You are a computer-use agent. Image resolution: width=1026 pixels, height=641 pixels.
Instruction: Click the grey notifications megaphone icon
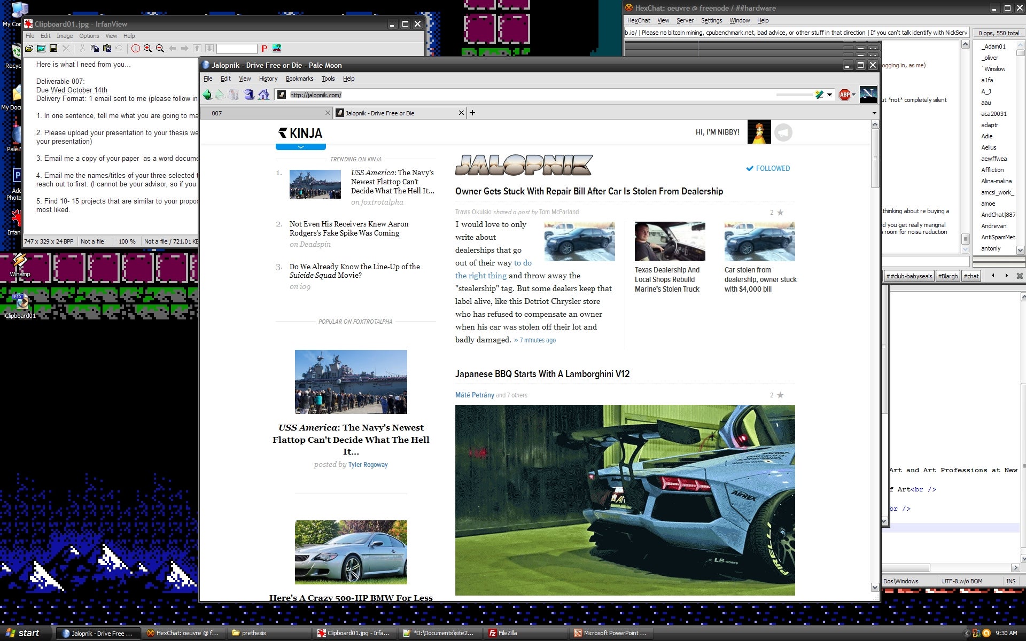pos(783,132)
